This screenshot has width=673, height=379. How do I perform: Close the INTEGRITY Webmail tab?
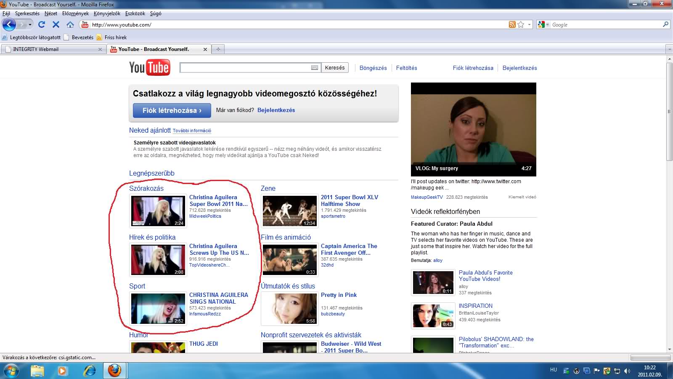100,49
